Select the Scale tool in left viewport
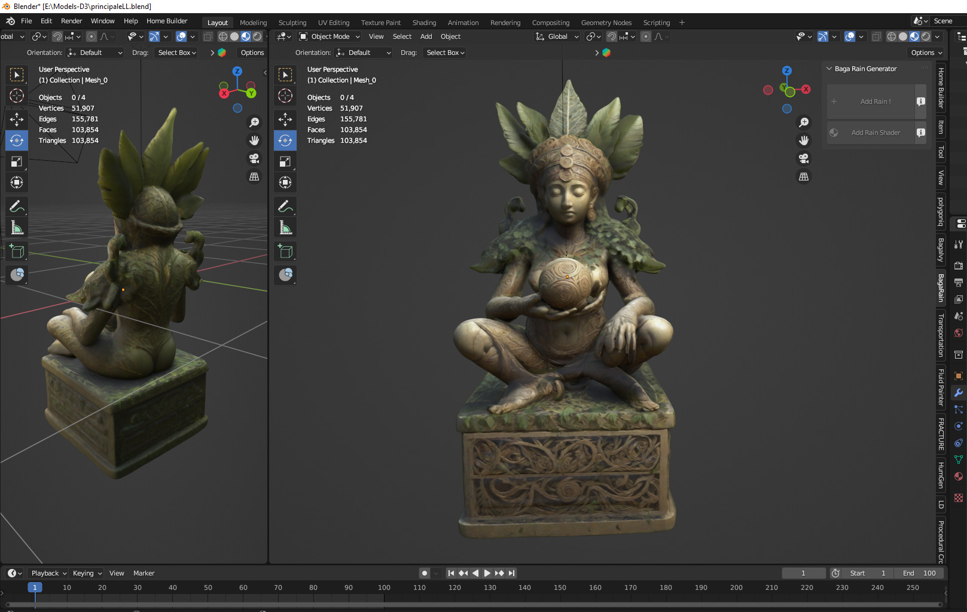 coord(17,161)
